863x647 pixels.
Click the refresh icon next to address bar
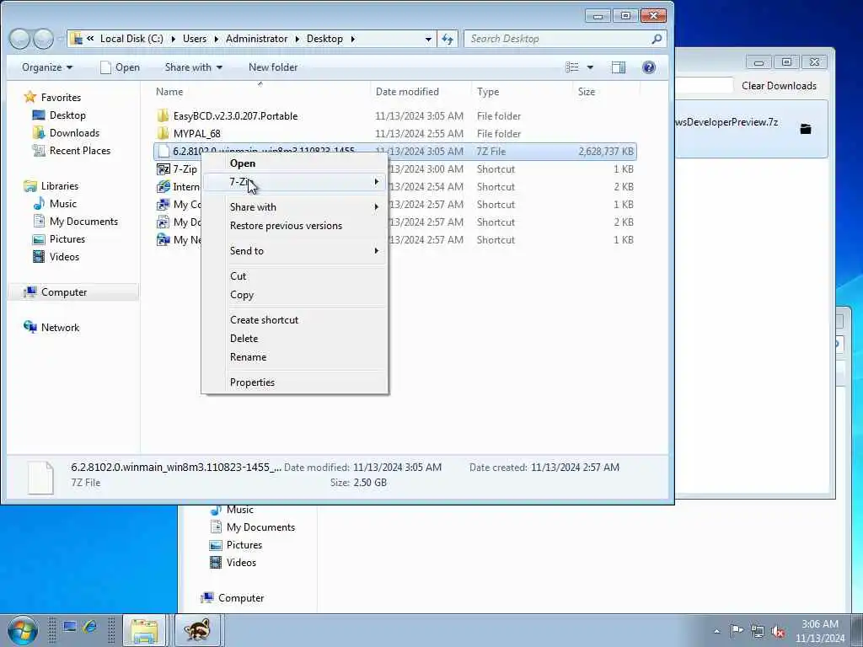448,39
